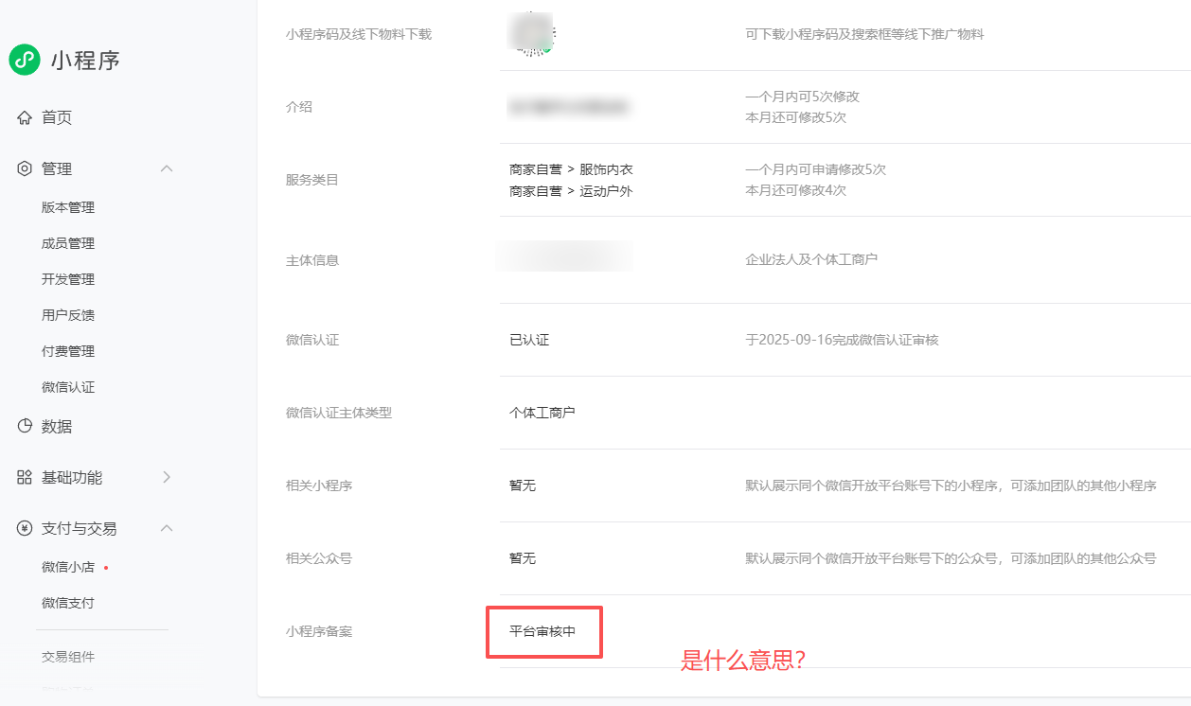Open 成员管理 in the sidebar
The height and width of the screenshot is (706, 1191).
(x=68, y=243)
